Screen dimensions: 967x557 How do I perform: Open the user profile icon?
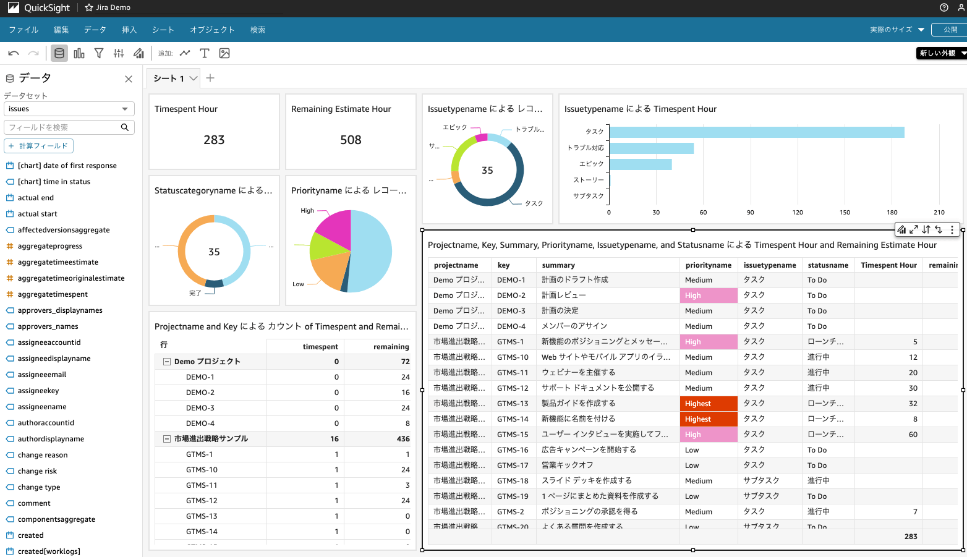point(961,7)
